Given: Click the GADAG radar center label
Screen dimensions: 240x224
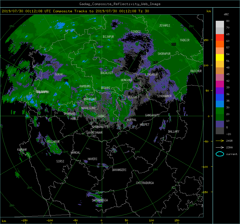Looking at the screenshot, I should click(101, 116).
